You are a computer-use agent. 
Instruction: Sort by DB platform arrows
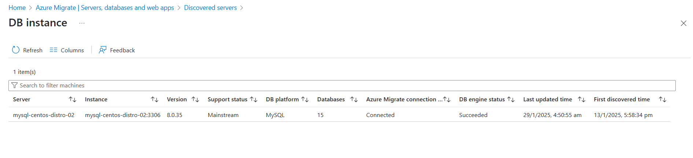pos(305,99)
